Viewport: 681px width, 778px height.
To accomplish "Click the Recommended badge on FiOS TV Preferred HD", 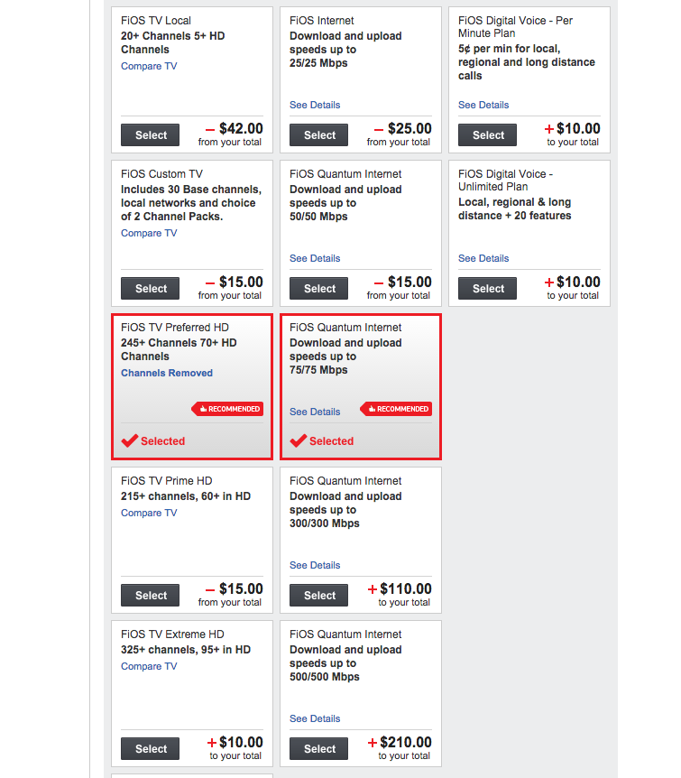I will [x=228, y=409].
